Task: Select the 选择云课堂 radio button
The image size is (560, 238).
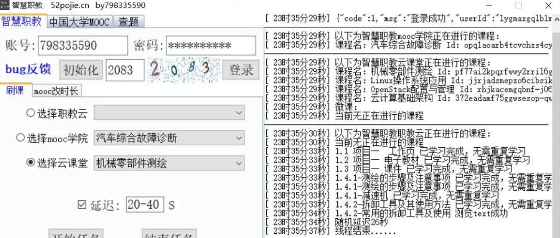Action: [30, 163]
